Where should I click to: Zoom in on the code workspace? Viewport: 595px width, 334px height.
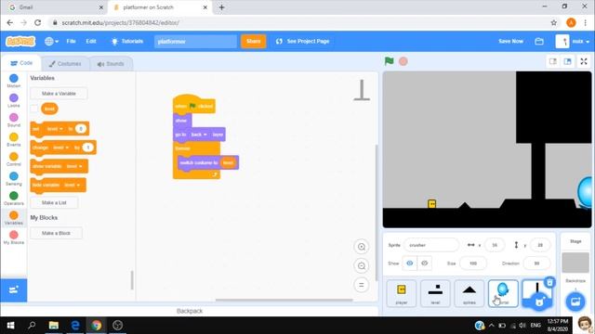pos(362,247)
